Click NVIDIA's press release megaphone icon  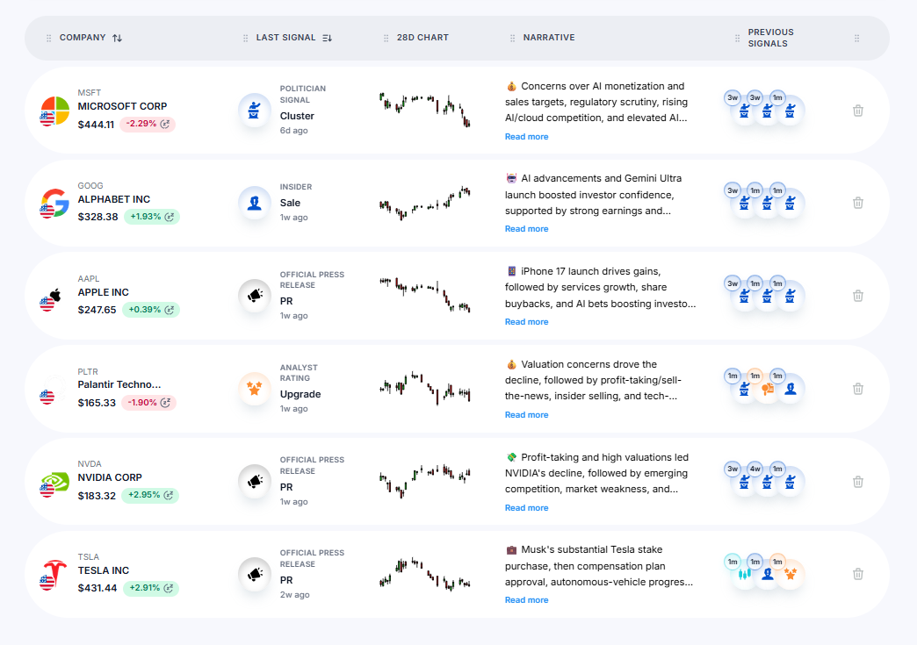click(255, 481)
